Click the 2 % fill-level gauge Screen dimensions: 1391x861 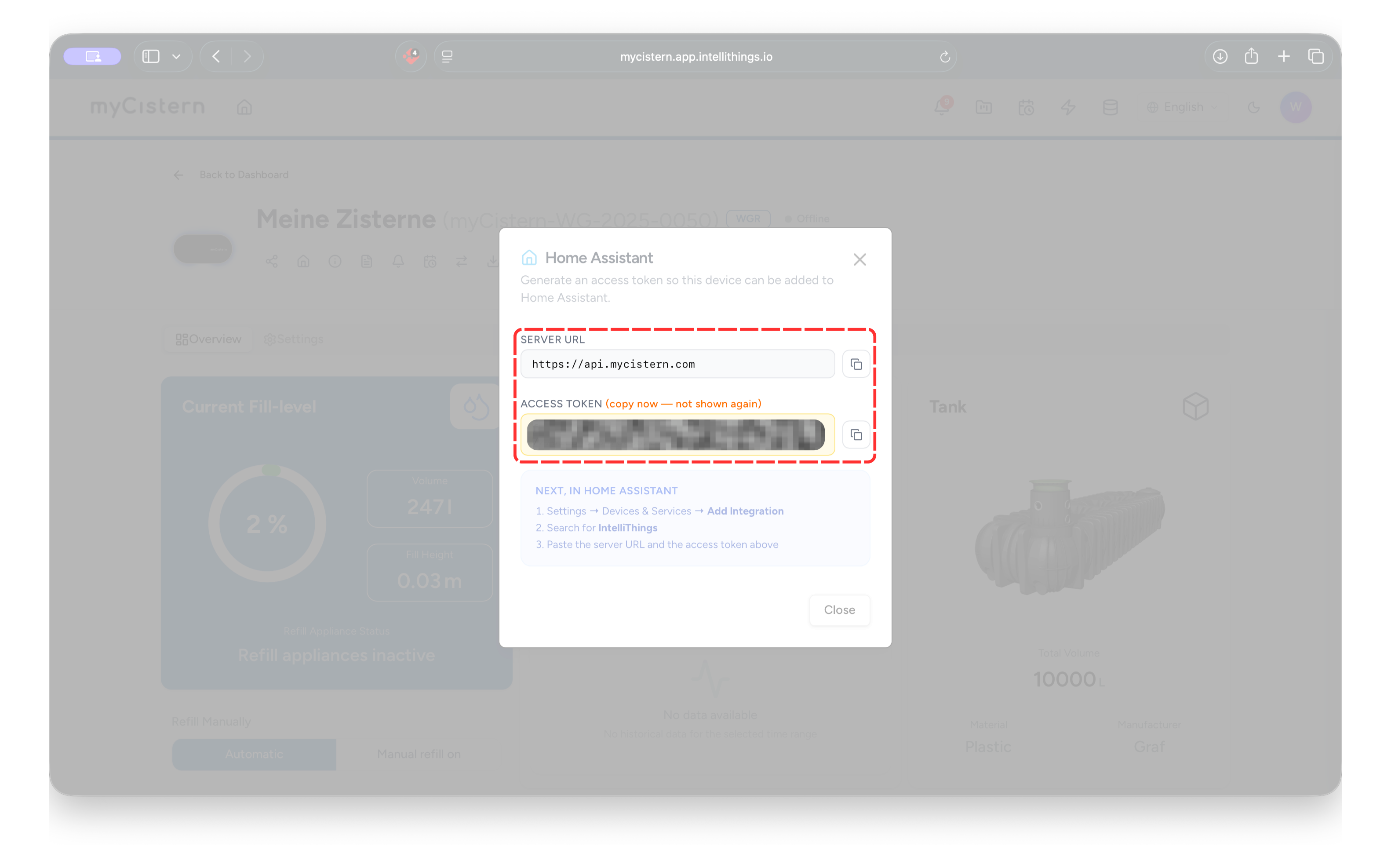tap(267, 523)
